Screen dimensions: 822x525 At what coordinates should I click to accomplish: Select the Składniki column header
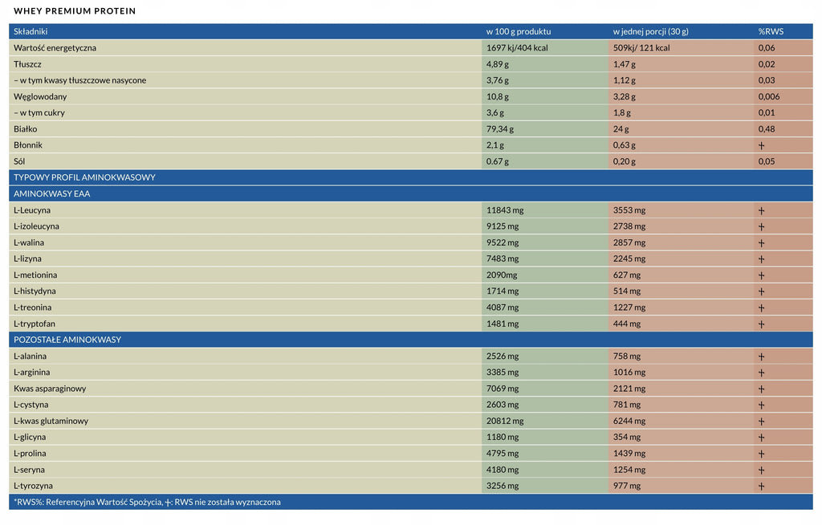pyautogui.click(x=31, y=31)
